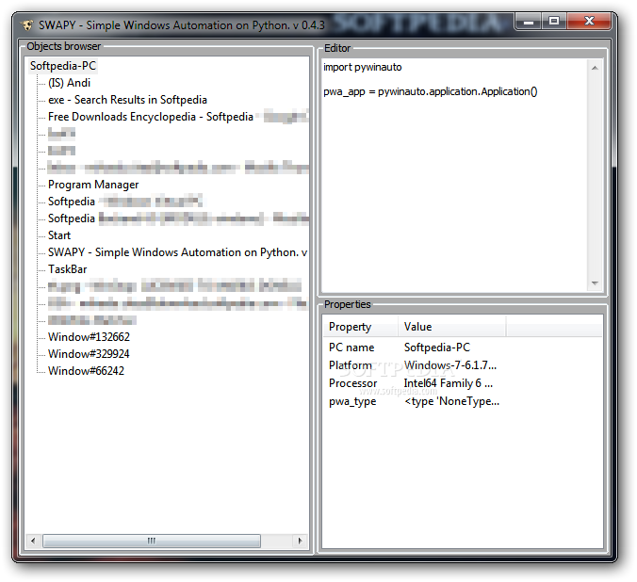Click the value Softpedia-PC in properties
The image size is (637, 582).
tap(437, 348)
